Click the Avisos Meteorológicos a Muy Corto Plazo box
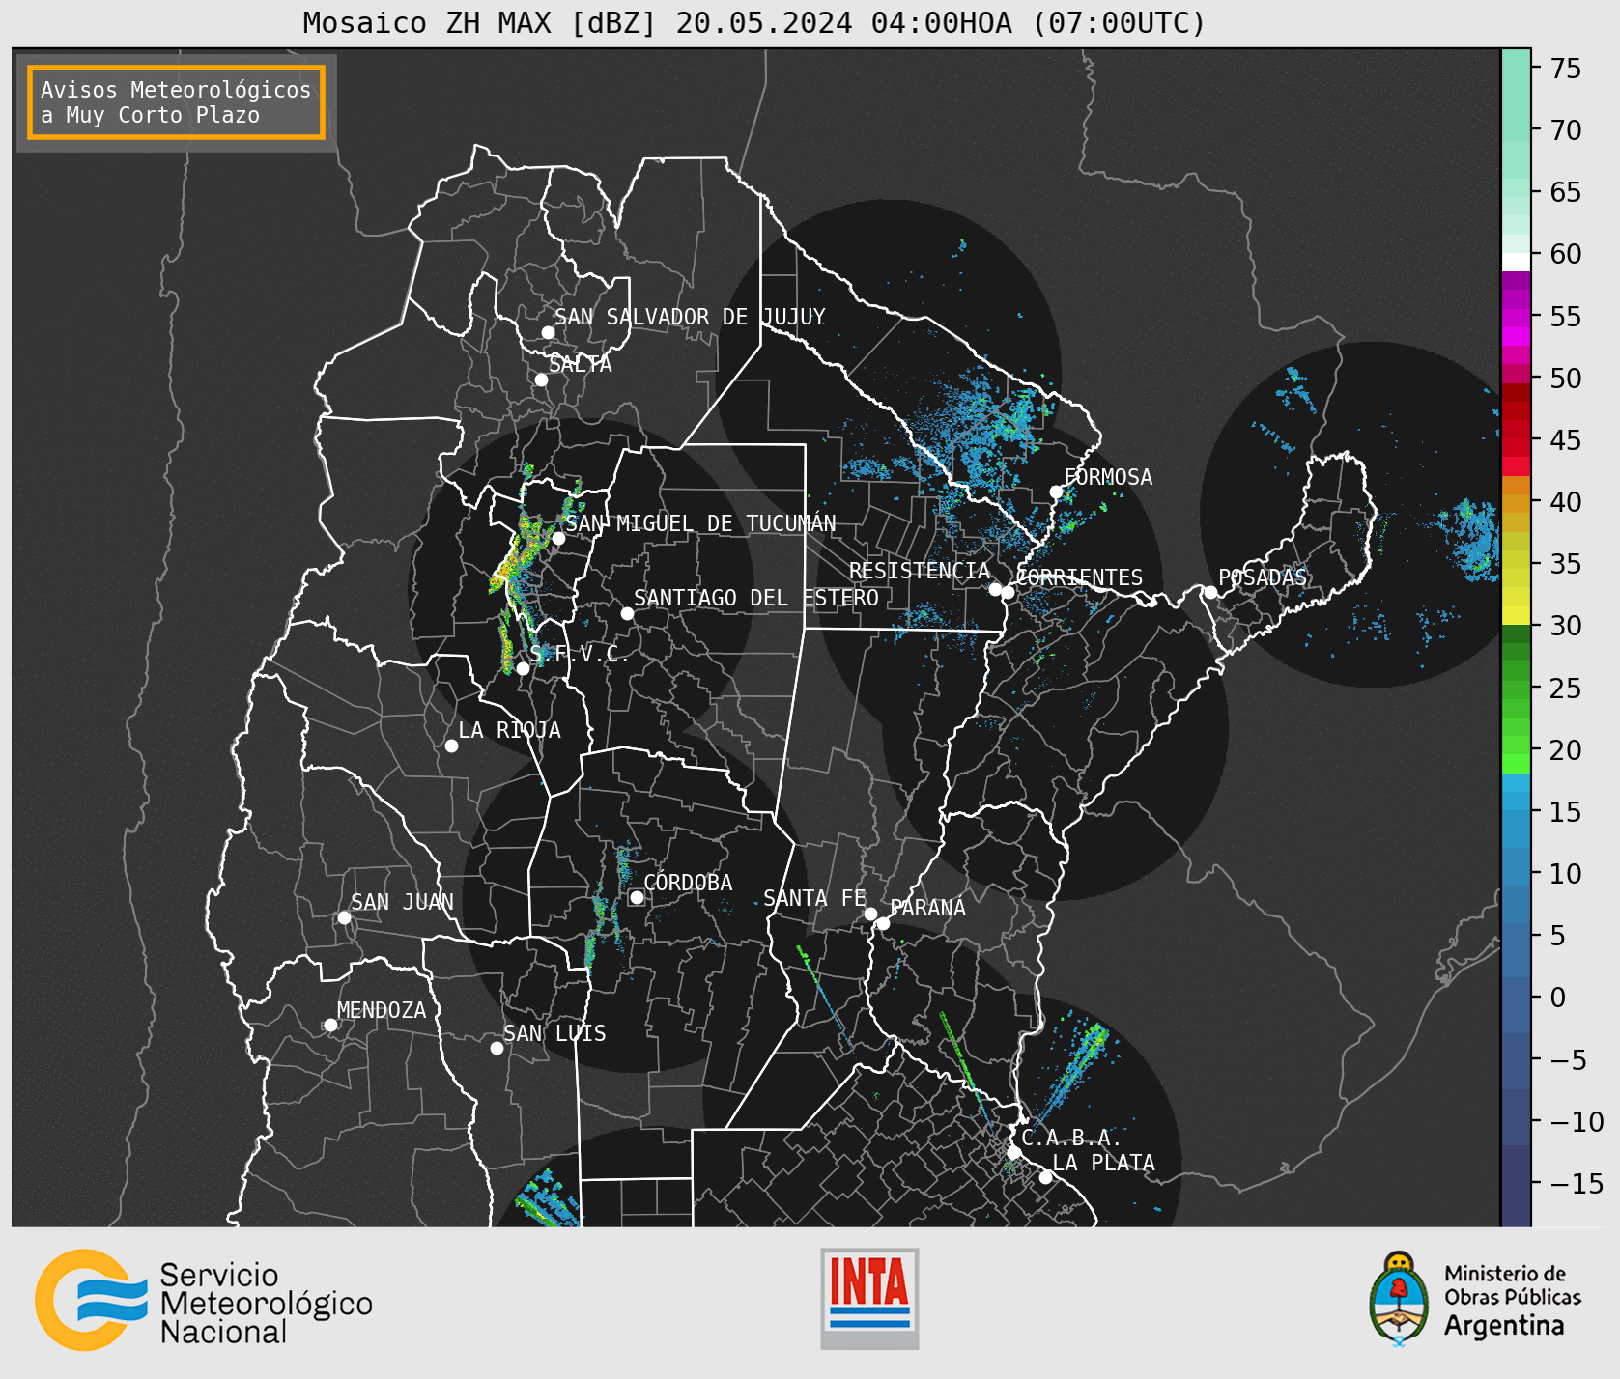 (176, 102)
